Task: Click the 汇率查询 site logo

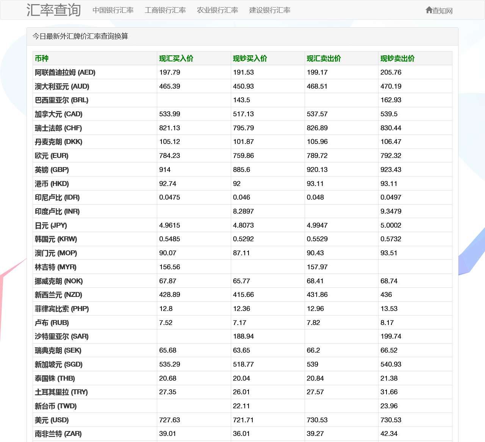Action: [53, 10]
